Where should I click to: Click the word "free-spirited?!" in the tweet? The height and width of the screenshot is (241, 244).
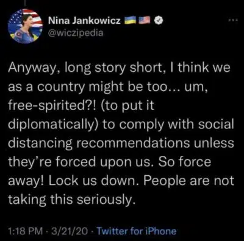pyautogui.click(x=53, y=107)
